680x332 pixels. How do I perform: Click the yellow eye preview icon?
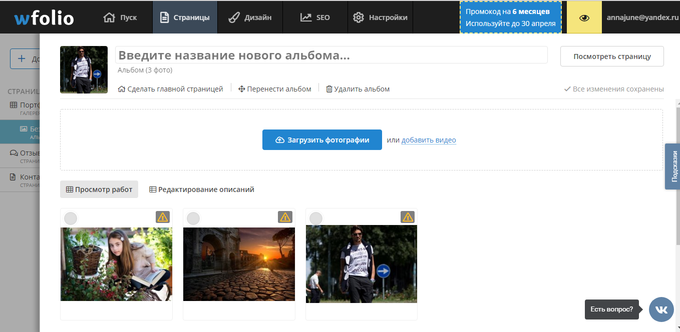click(584, 16)
